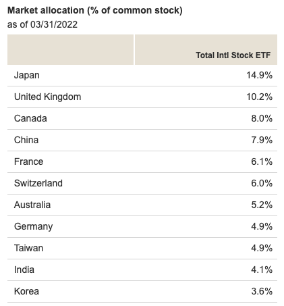This screenshot has width=284, height=306.
Task: Select the Taiwan row label
Action: 28,248
